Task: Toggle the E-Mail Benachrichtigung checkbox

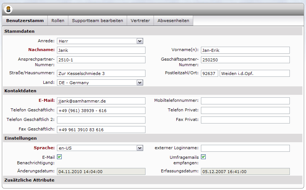Action: [59, 157]
